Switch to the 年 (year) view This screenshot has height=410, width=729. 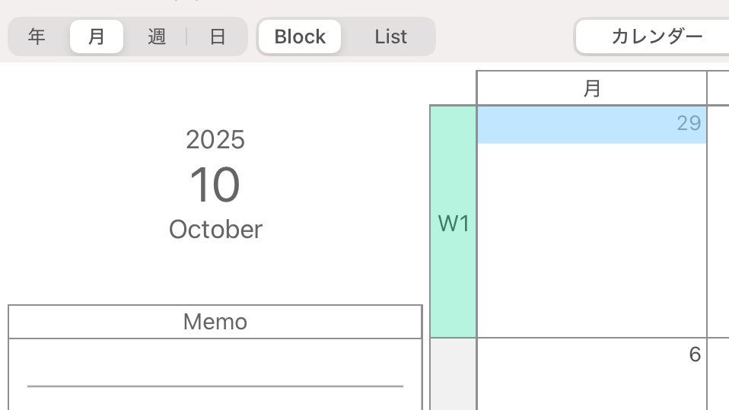click(37, 37)
